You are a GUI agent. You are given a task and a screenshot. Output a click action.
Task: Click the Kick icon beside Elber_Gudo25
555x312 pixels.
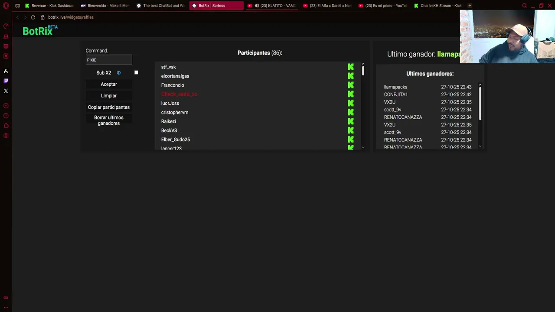350,140
